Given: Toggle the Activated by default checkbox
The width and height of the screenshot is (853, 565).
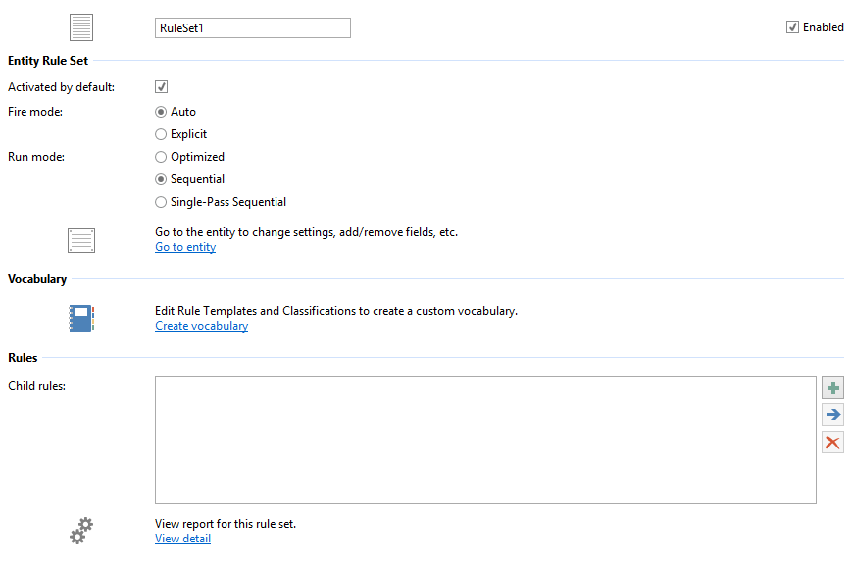Looking at the screenshot, I should (x=162, y=87).
